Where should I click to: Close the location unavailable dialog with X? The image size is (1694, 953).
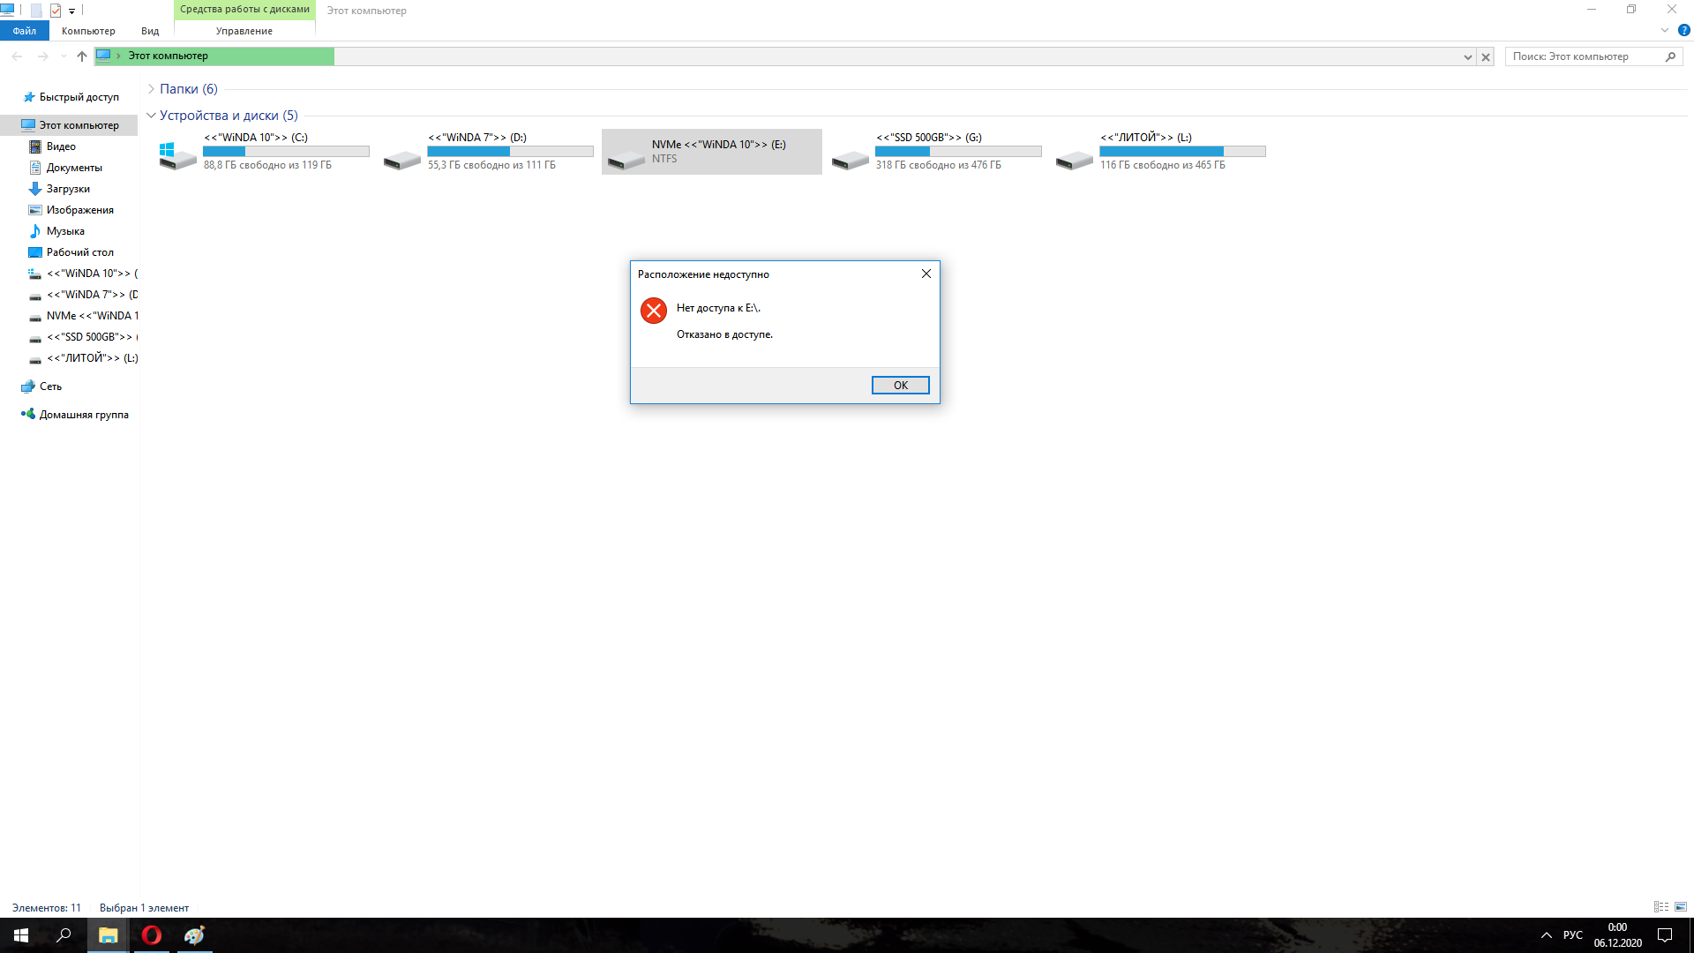click(x=926, y=274)
